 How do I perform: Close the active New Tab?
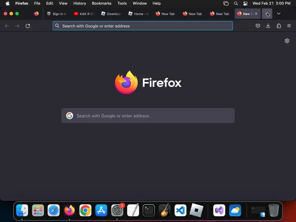point(256,14)
